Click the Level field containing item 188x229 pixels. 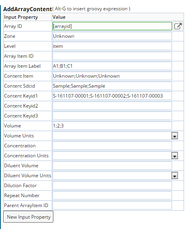112,46
